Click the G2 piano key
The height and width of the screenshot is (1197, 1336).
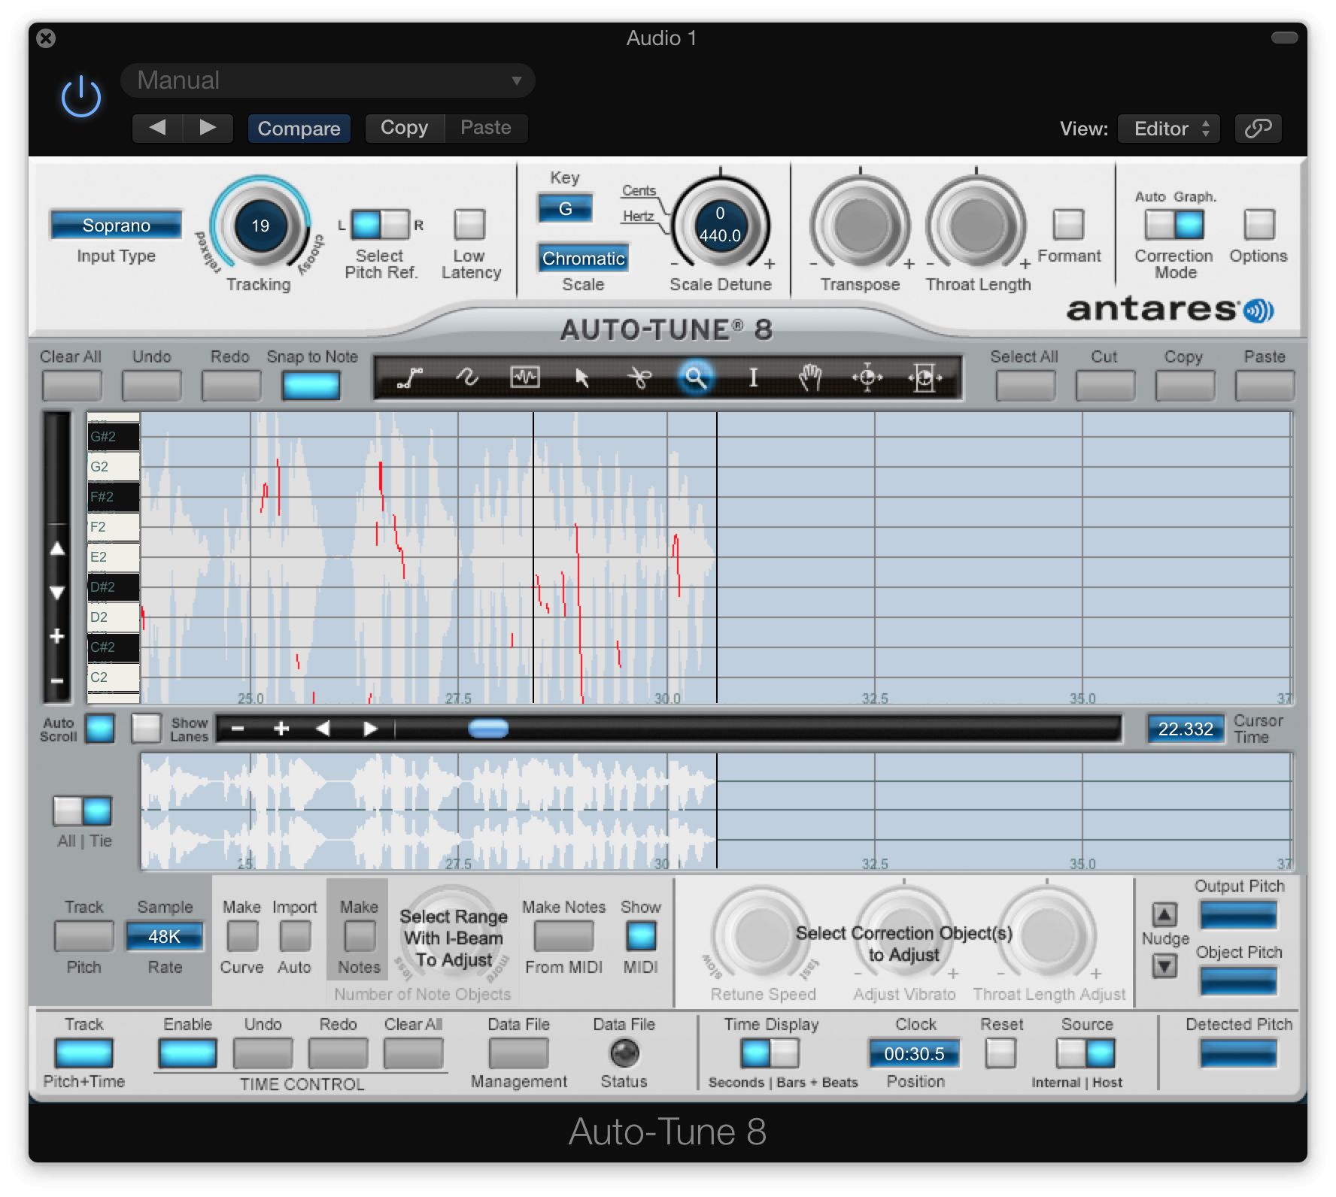(114, 466)
